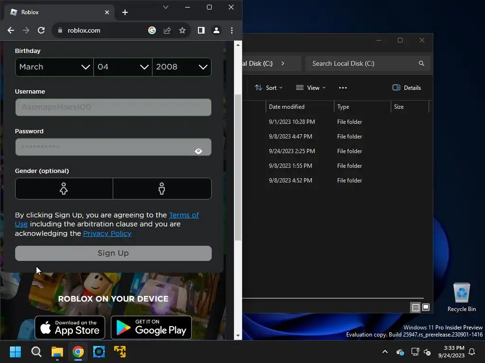Image resolution: width=485 pixels, height=363 pixels.
Task: Share this page from the address bar
Action: tap(167, 30)
